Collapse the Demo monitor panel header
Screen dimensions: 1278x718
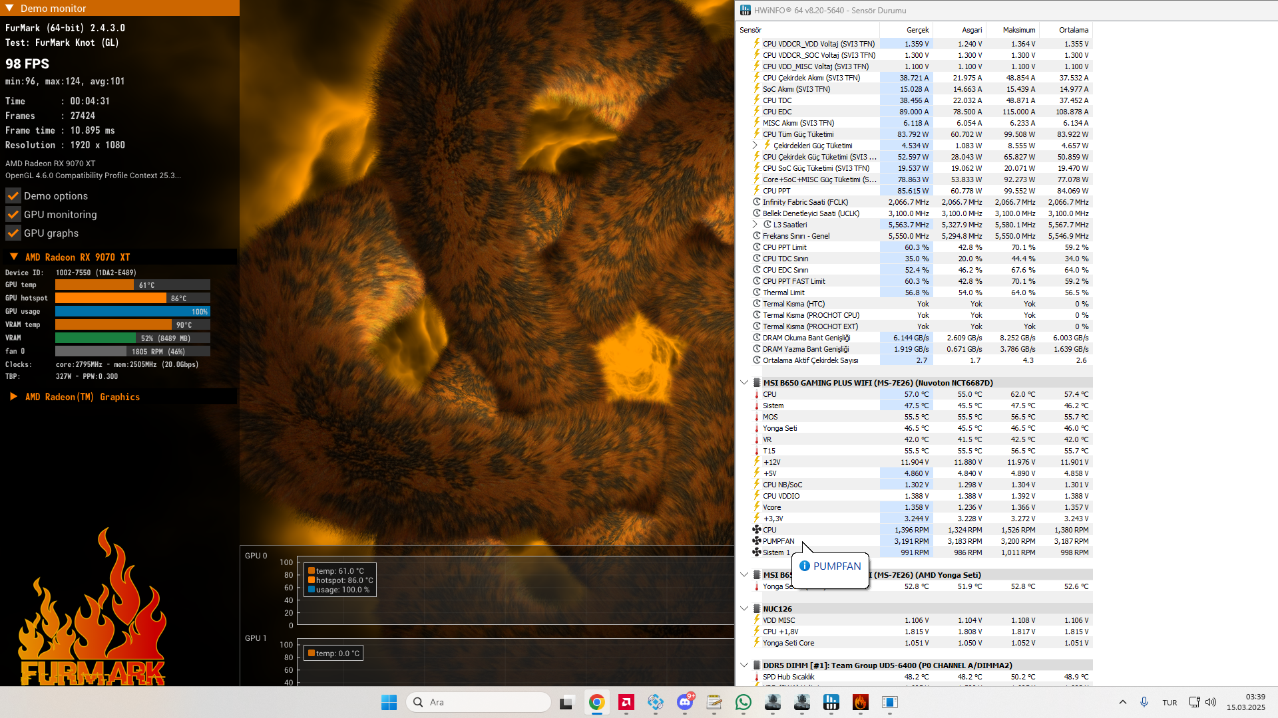click(9, 8)
